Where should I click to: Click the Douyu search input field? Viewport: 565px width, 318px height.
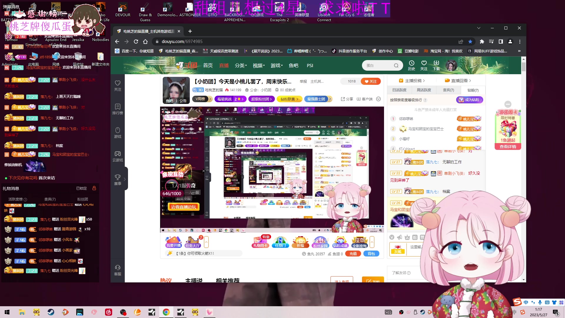coord(378,66)
